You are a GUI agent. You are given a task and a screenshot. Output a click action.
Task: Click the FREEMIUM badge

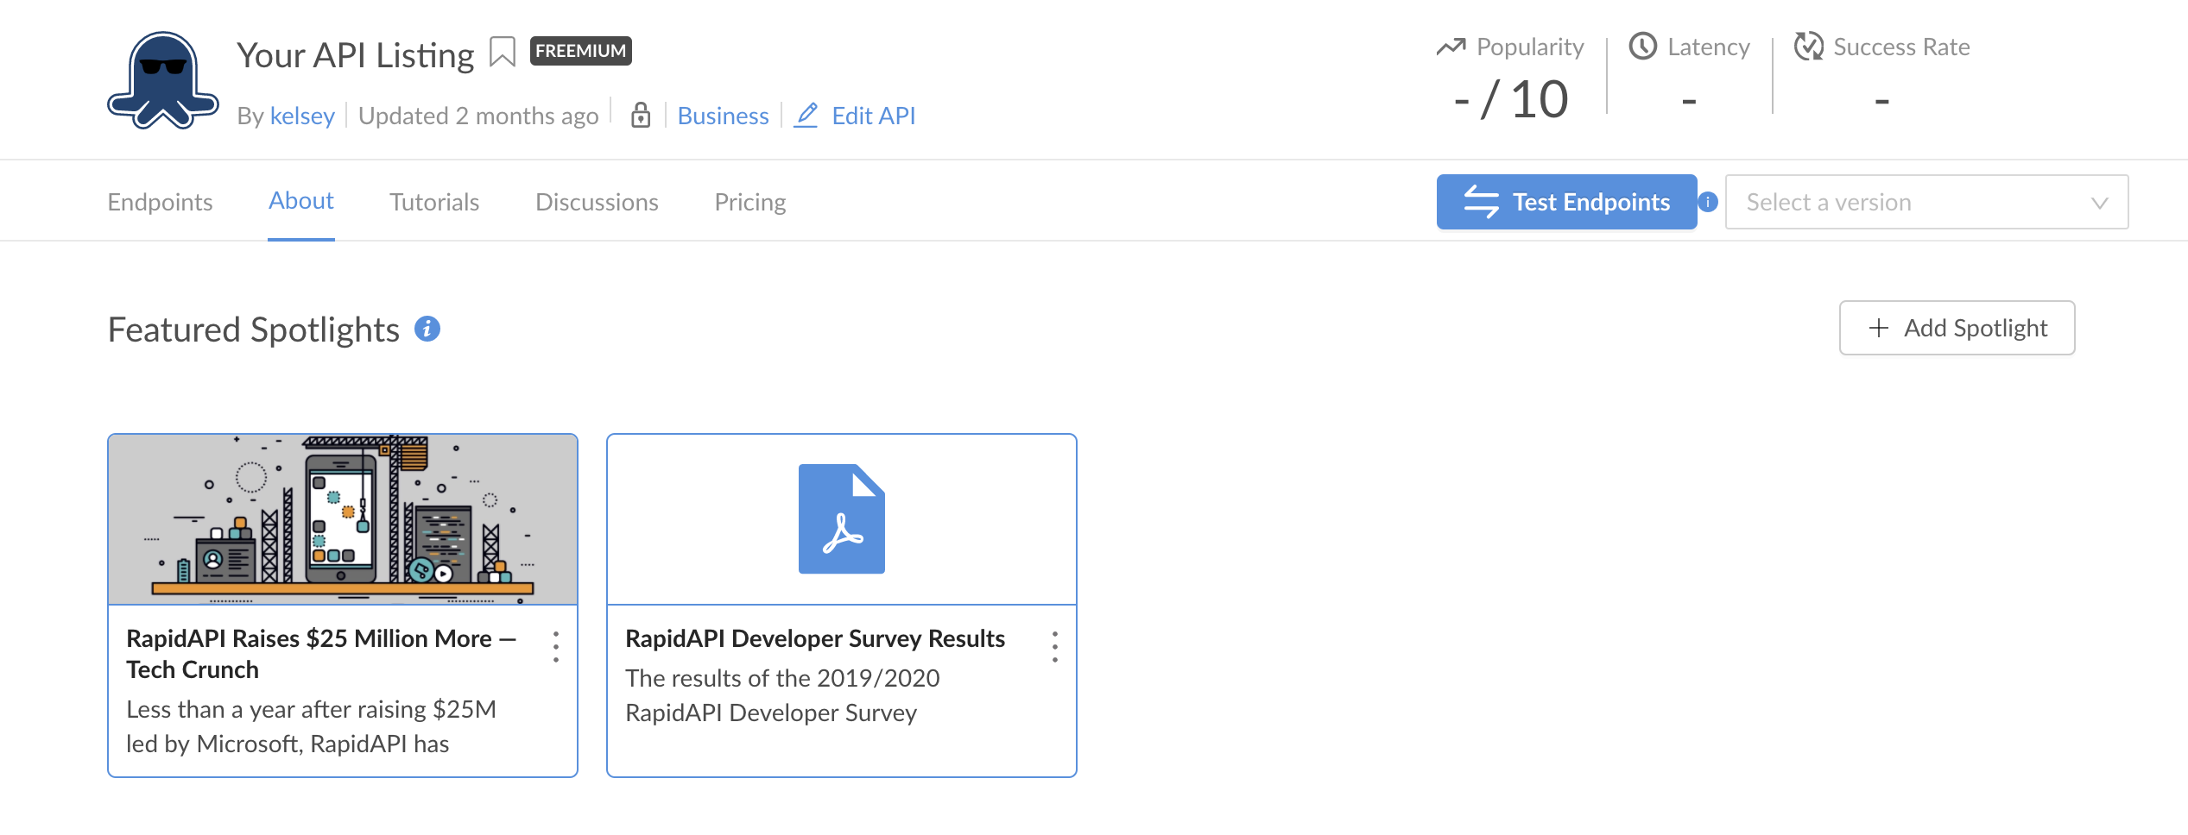[581, 51]
